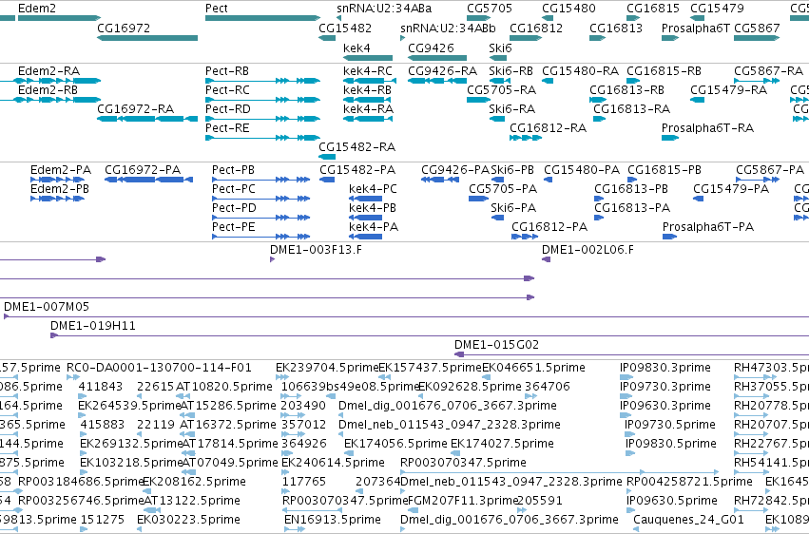Select the CG15480-RA transcript

point(548,81)
